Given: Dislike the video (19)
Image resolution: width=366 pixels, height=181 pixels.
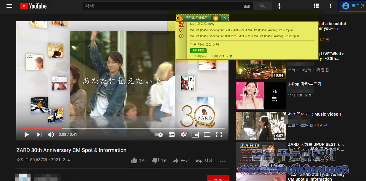Looking at the screenshot, I should pos(159,161).
